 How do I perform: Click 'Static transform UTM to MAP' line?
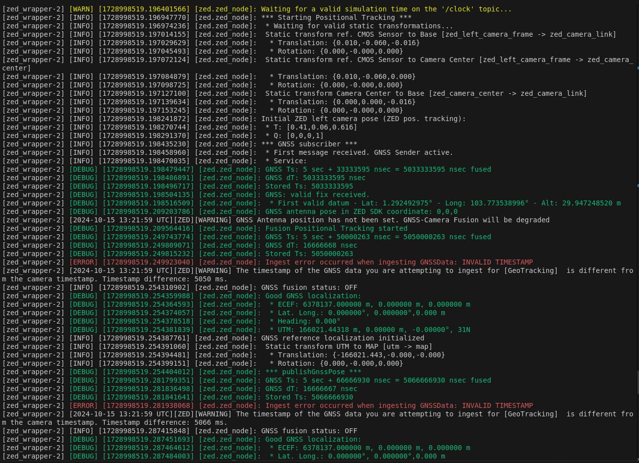(349, 346)
